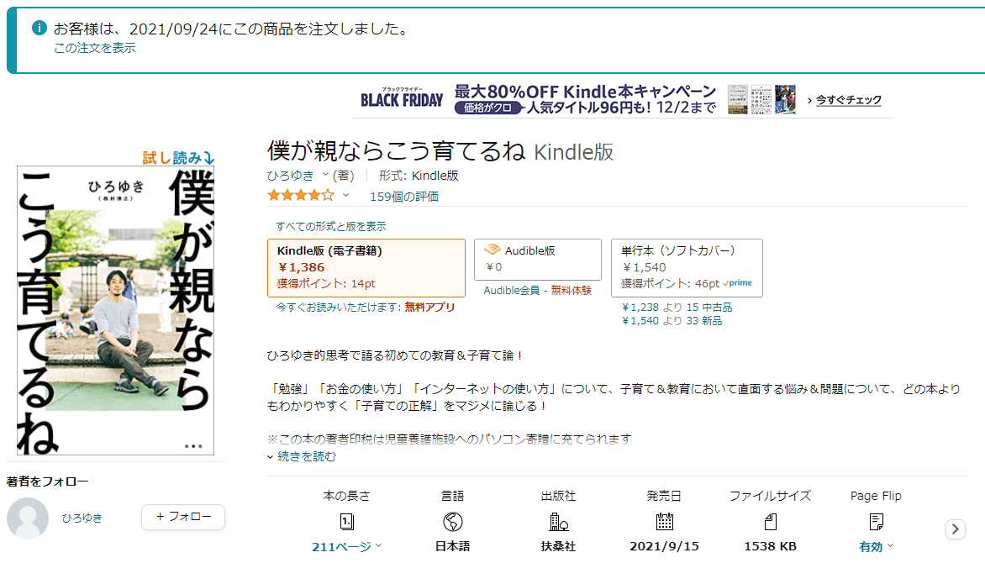Expand description with 続きを読む
The width and height of the screenshot is (985, 563).
coord(307,457)
